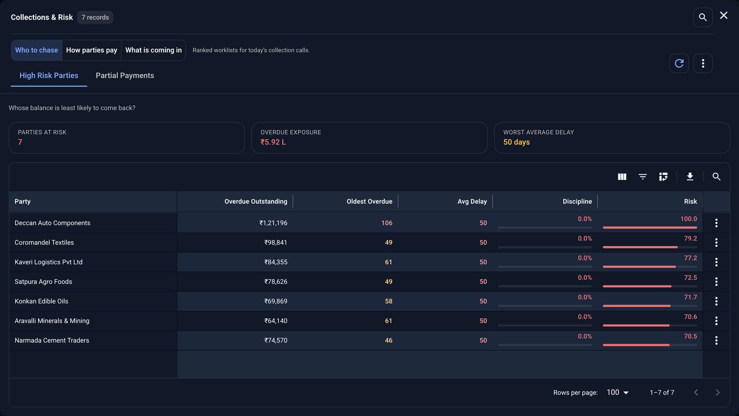This screenshot has height=416, width=739.
Task: Open the table filter icon
Action: [642, 177]
